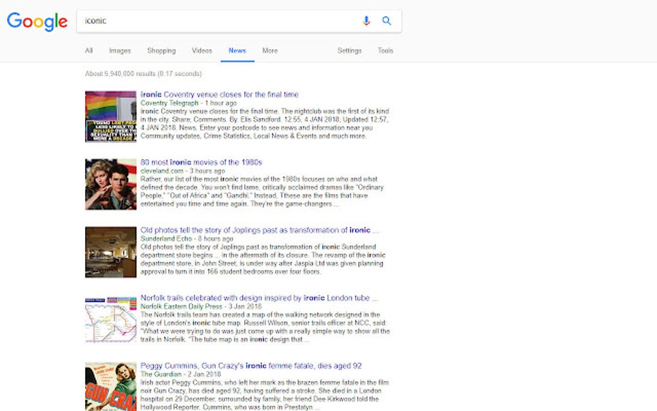Open the More dropdown menu
Image resolution: width=657 pixels, height=411 pixels.
269,50
